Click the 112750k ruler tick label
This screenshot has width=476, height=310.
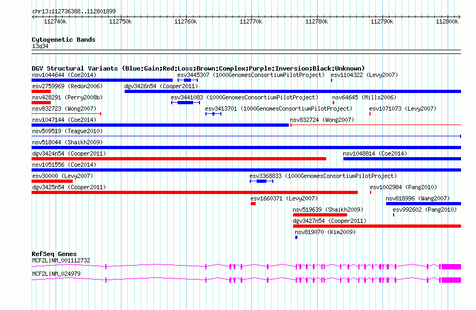120,21
